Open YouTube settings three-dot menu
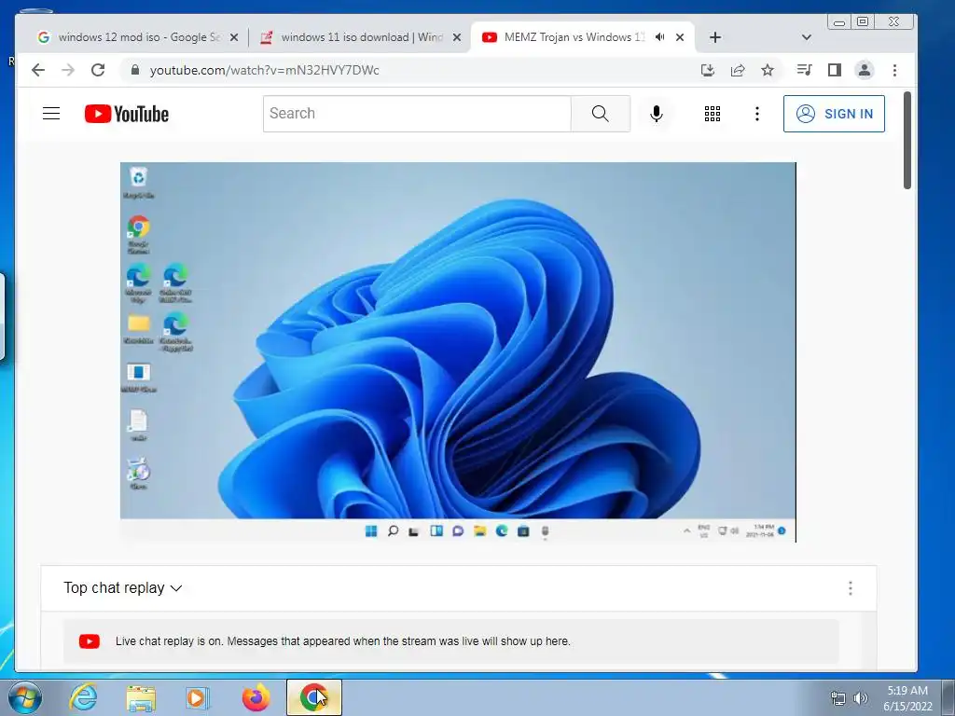 point(757,113)
